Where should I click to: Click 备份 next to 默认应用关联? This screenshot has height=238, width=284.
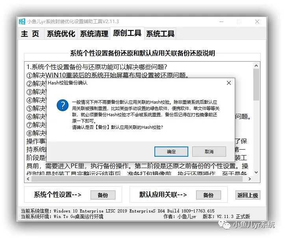[208, 195]
